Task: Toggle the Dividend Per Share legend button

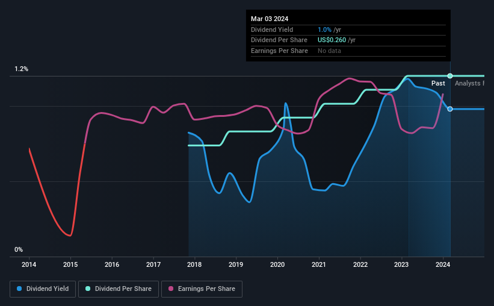Action: (119, 289)
